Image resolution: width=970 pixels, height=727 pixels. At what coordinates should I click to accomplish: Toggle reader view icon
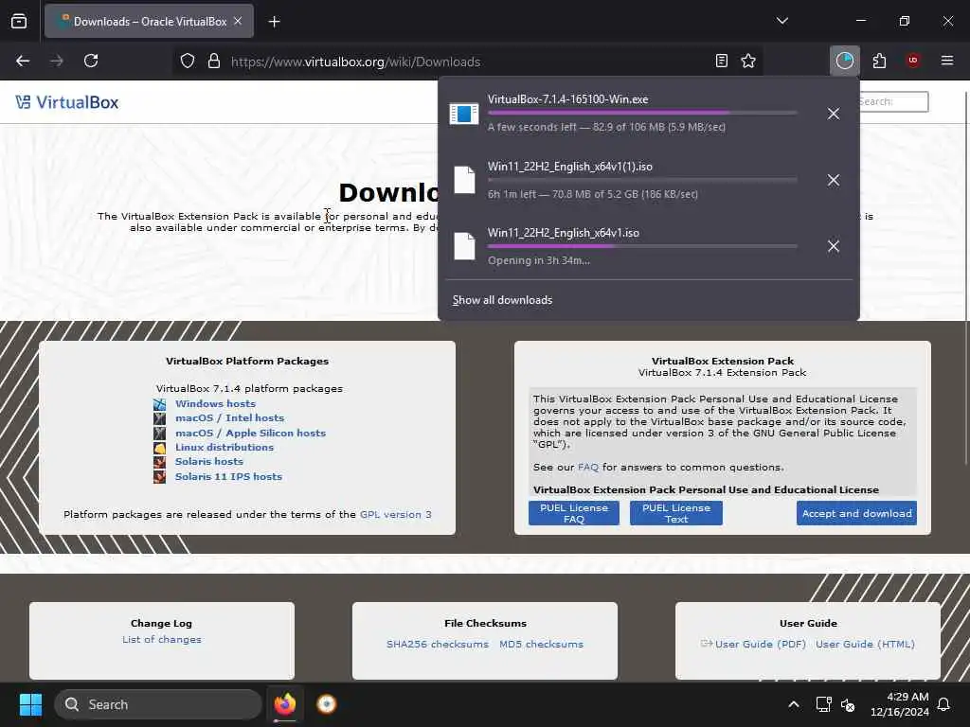tap(721, 62)
